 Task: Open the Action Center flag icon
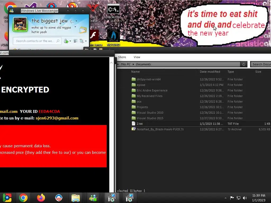(x=232, y=198)
